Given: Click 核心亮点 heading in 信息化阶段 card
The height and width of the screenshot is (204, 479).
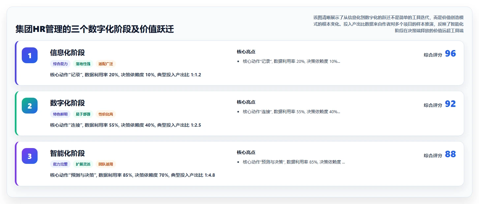Looking at the screenshot, I should [246, 52].
